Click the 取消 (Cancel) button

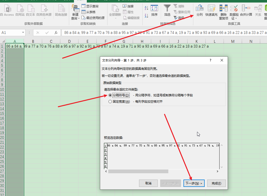coord(148,183)
